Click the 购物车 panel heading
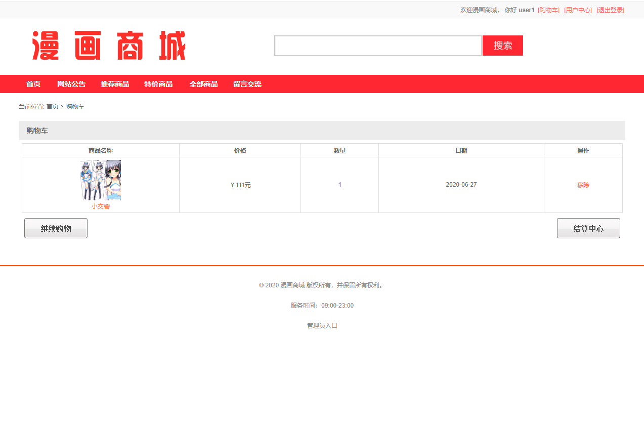The width and height of the screenshot is (644, 425). click(37, 131)
